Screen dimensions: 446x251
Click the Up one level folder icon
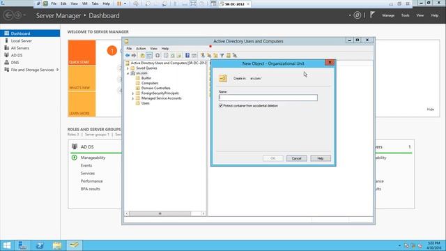[x=142, y=56]
